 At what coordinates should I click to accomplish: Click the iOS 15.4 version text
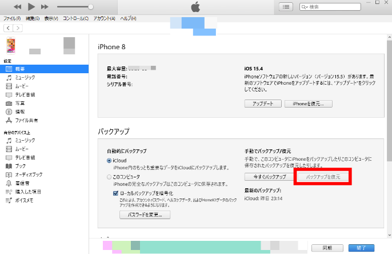coord(254,69)
